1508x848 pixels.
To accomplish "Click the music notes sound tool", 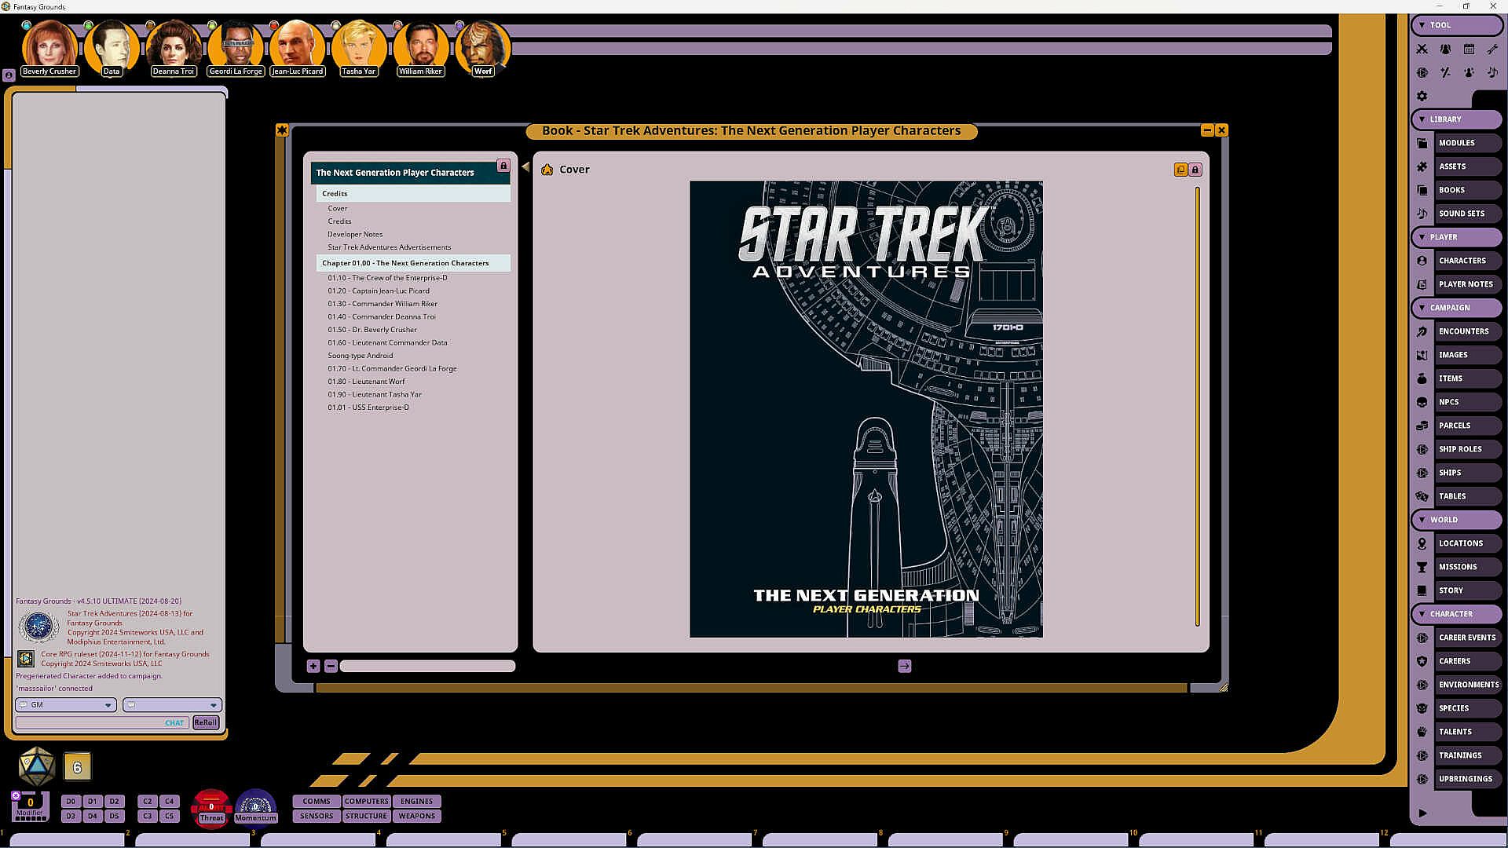I will click(1492, 72).
